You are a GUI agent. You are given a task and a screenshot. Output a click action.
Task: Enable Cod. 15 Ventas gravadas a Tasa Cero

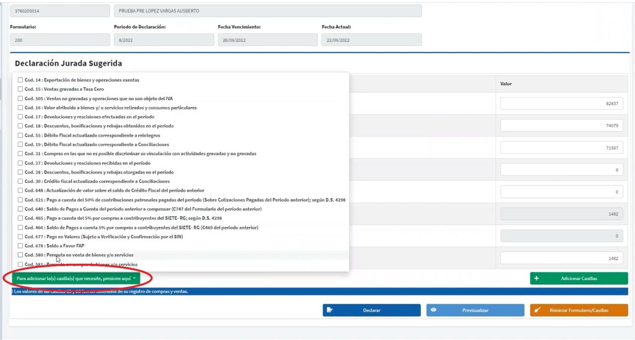click(20, 89)
